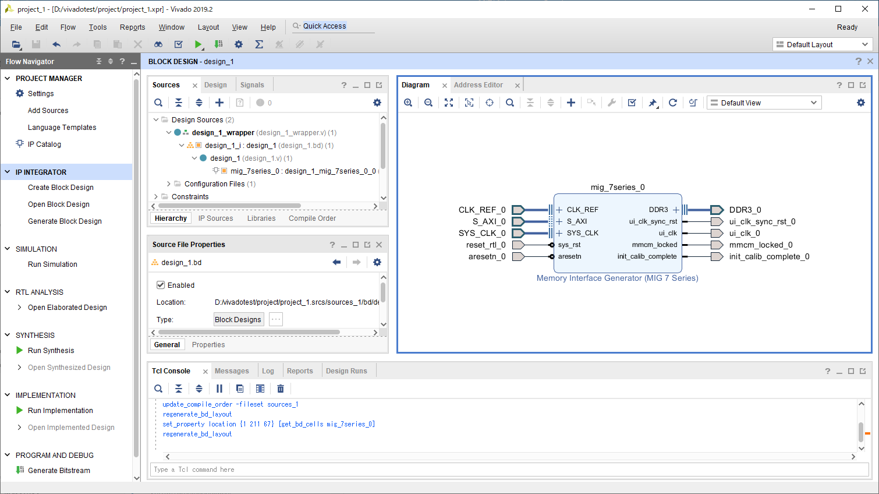Click the Validate Design icon in diagram toolbar
The height and width of the screenshot is (494, 879).
[x=632, y=103]
